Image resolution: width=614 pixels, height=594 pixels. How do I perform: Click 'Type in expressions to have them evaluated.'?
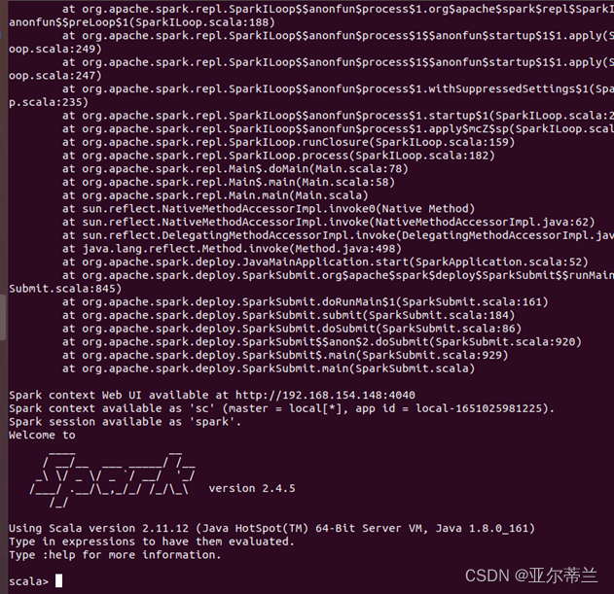[x=152, y=542]
